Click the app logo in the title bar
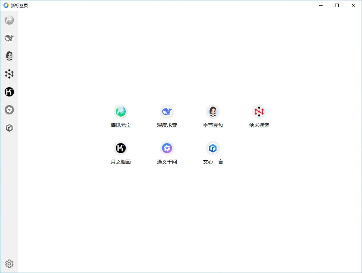Screen dimensions: 362x273 pos(6,5)
